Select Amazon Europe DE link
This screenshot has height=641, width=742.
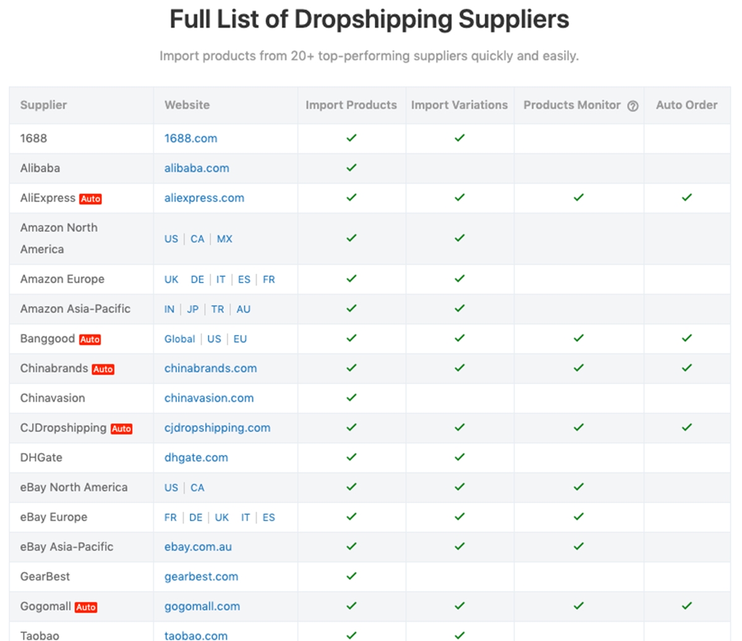pos(197,279)
